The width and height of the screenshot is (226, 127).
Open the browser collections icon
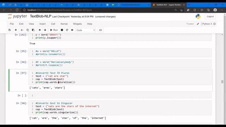pos(208,10)
